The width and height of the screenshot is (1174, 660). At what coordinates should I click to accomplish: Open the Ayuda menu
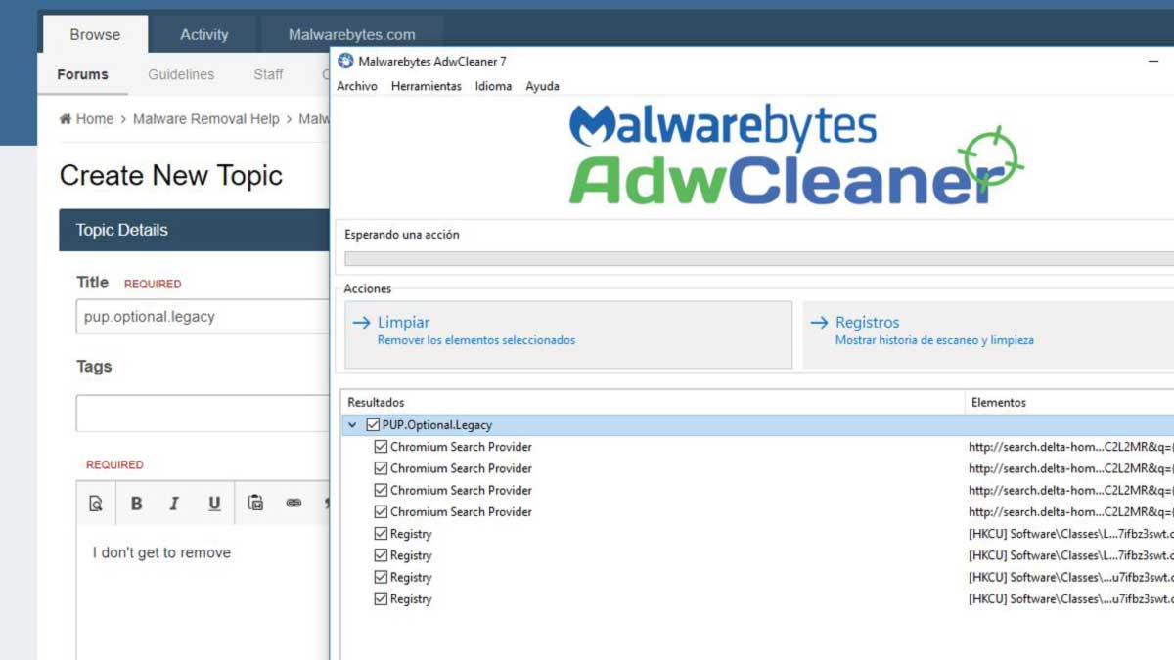[542, 86]
